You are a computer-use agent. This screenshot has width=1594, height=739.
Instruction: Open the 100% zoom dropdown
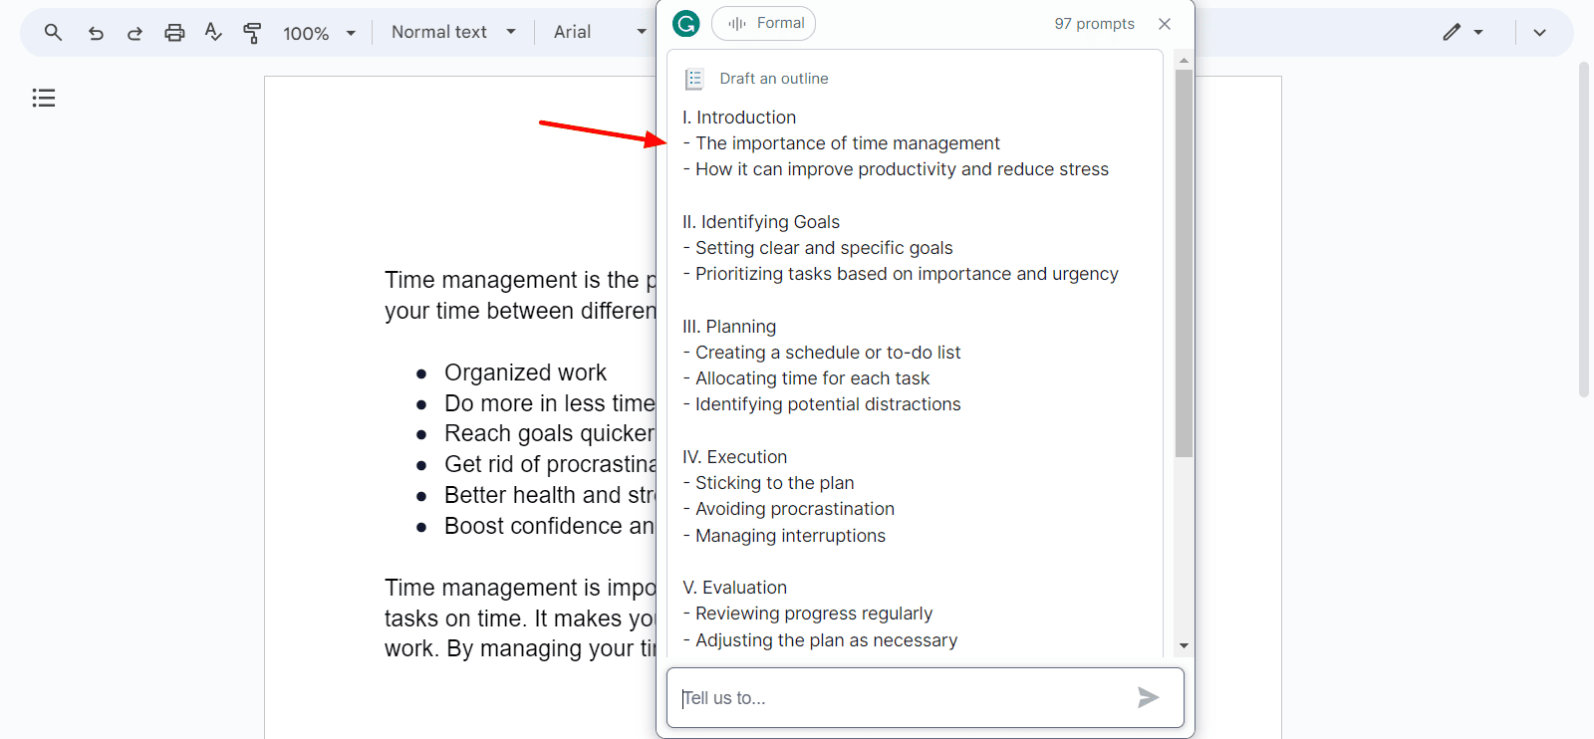(319, 33)
